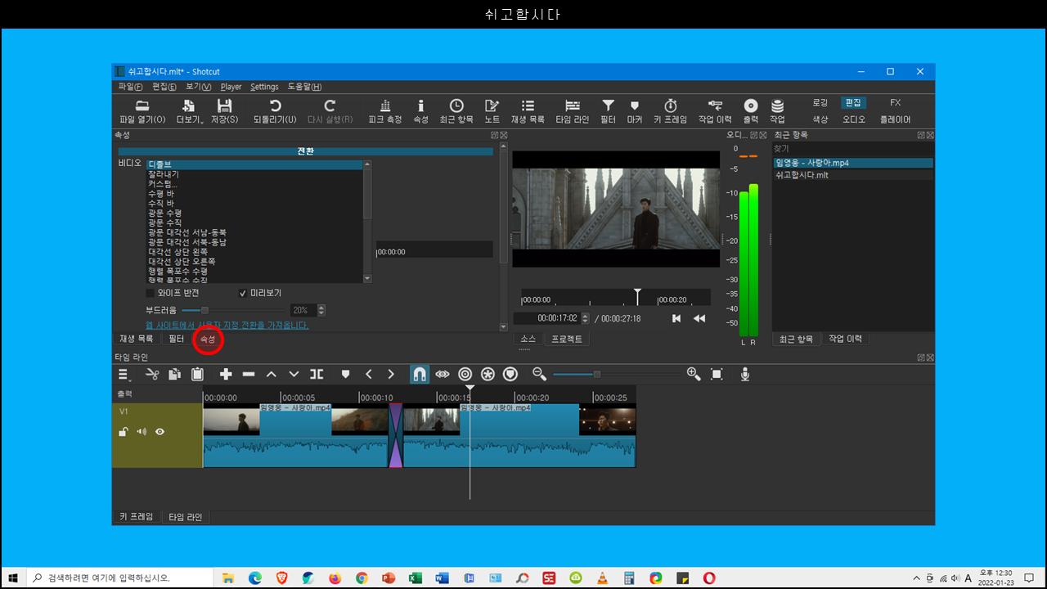Uncheck the 미리보기 checkbox

(x=243, y=293)
